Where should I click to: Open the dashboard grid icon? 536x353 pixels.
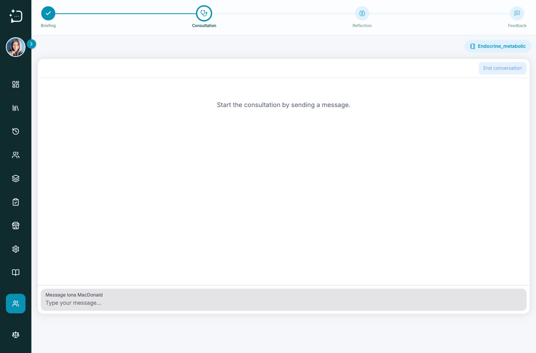(x=16, y=84)
